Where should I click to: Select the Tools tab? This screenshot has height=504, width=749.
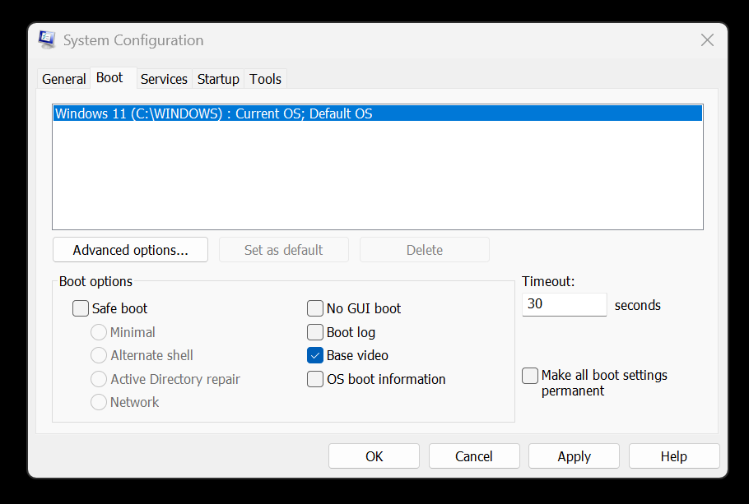265,79
